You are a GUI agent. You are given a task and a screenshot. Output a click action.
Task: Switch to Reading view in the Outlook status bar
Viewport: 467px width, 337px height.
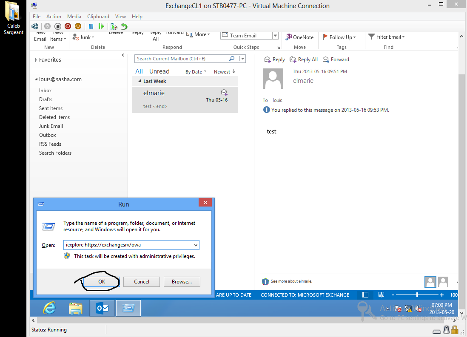pyautogui.click(x=381, y=295)
